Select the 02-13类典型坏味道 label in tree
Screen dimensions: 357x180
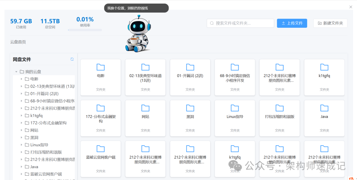click(52, 86)
